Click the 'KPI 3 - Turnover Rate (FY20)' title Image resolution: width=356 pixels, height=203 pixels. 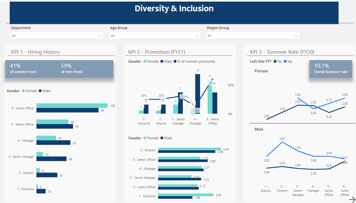point(282,52)
